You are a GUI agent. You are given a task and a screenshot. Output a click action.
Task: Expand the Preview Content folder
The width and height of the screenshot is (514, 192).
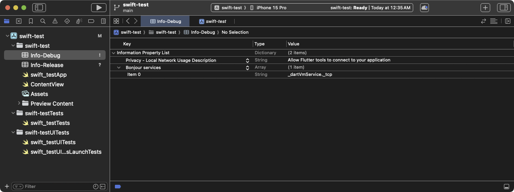19,104
